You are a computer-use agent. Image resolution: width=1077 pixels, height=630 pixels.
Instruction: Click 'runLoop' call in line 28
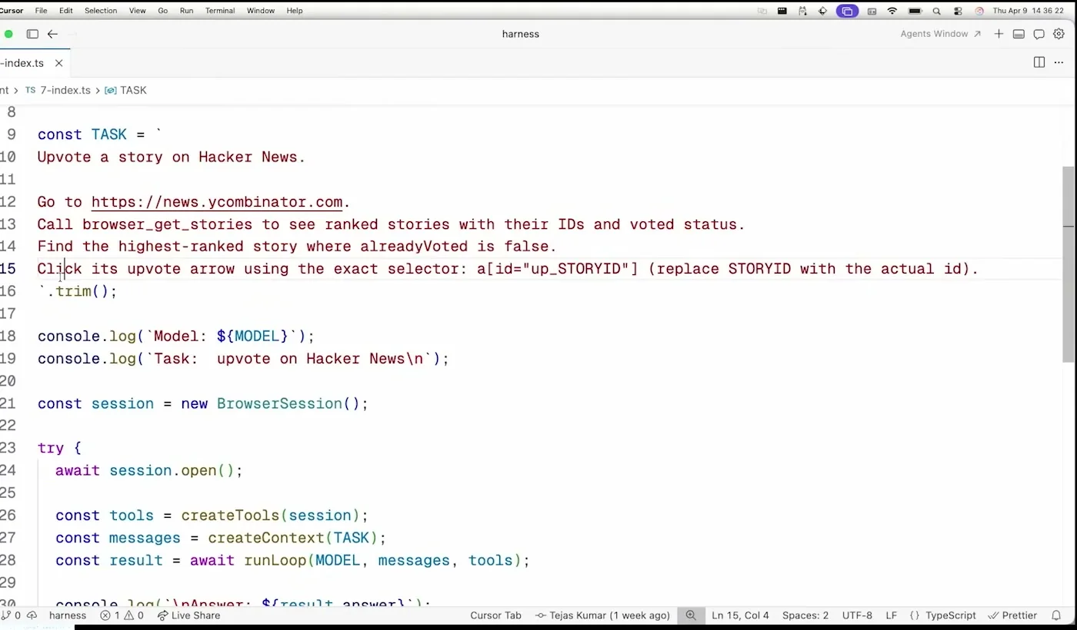(x=275, y=560)
